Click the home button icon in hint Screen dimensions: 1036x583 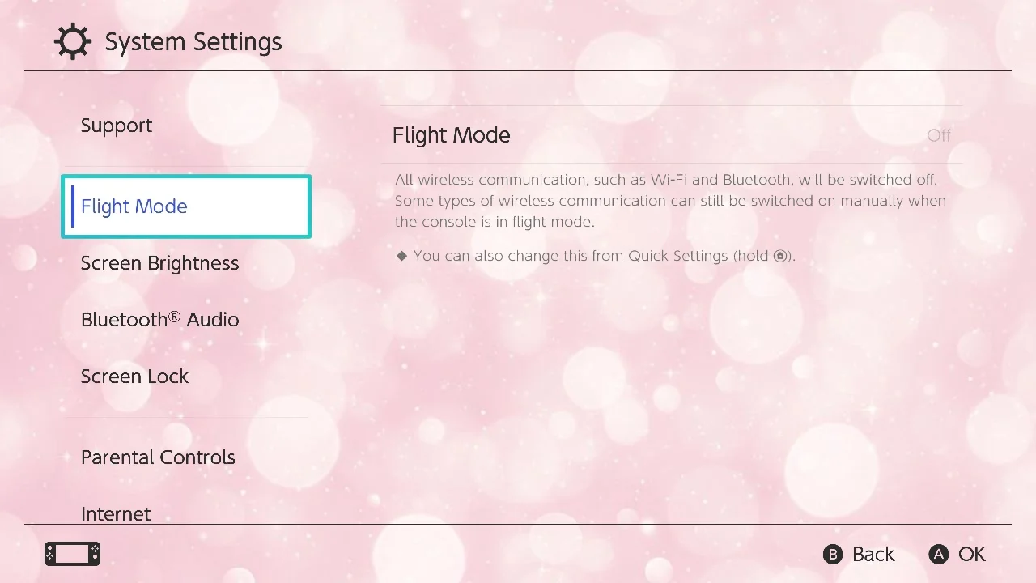coord(780,257)
